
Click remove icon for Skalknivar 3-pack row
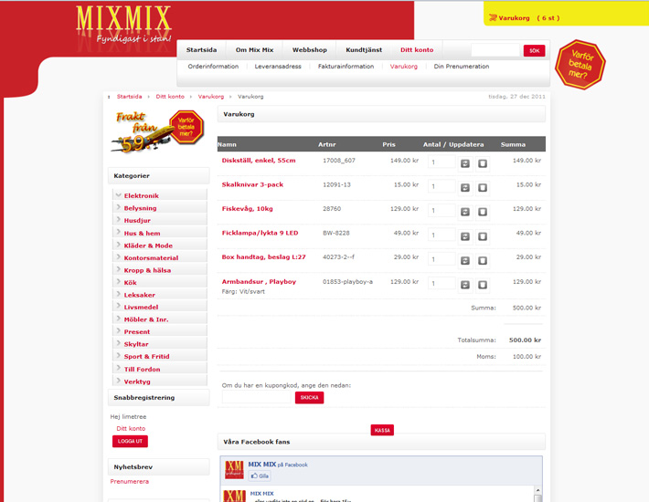483,188
